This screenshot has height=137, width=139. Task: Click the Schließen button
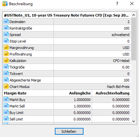tap(69, 131)
